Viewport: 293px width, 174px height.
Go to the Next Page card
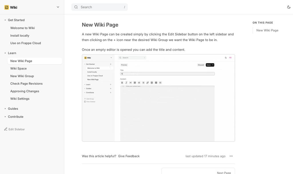point(198,171)
